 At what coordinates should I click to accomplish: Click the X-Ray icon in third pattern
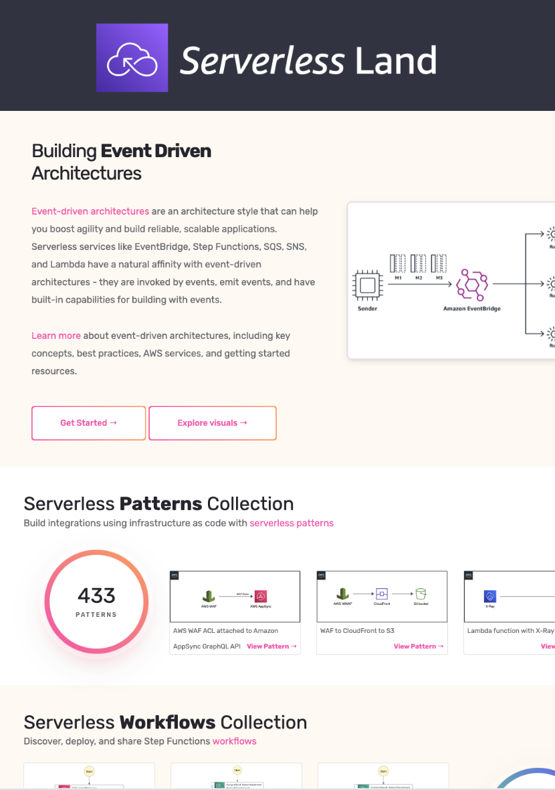pyautogui.click(x=490, y=597)
